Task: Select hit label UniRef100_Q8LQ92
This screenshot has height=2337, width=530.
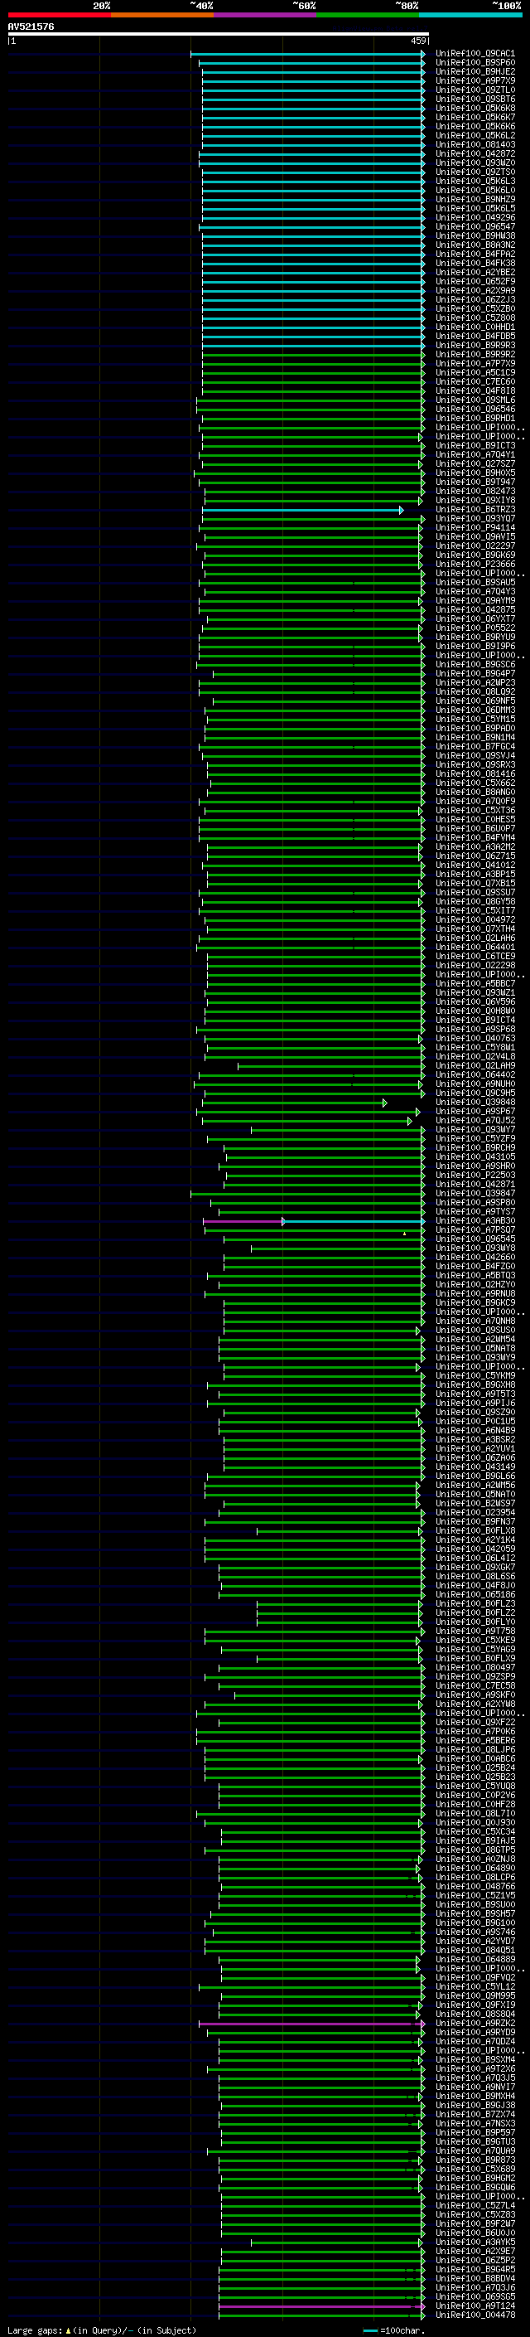Action: 475,692
